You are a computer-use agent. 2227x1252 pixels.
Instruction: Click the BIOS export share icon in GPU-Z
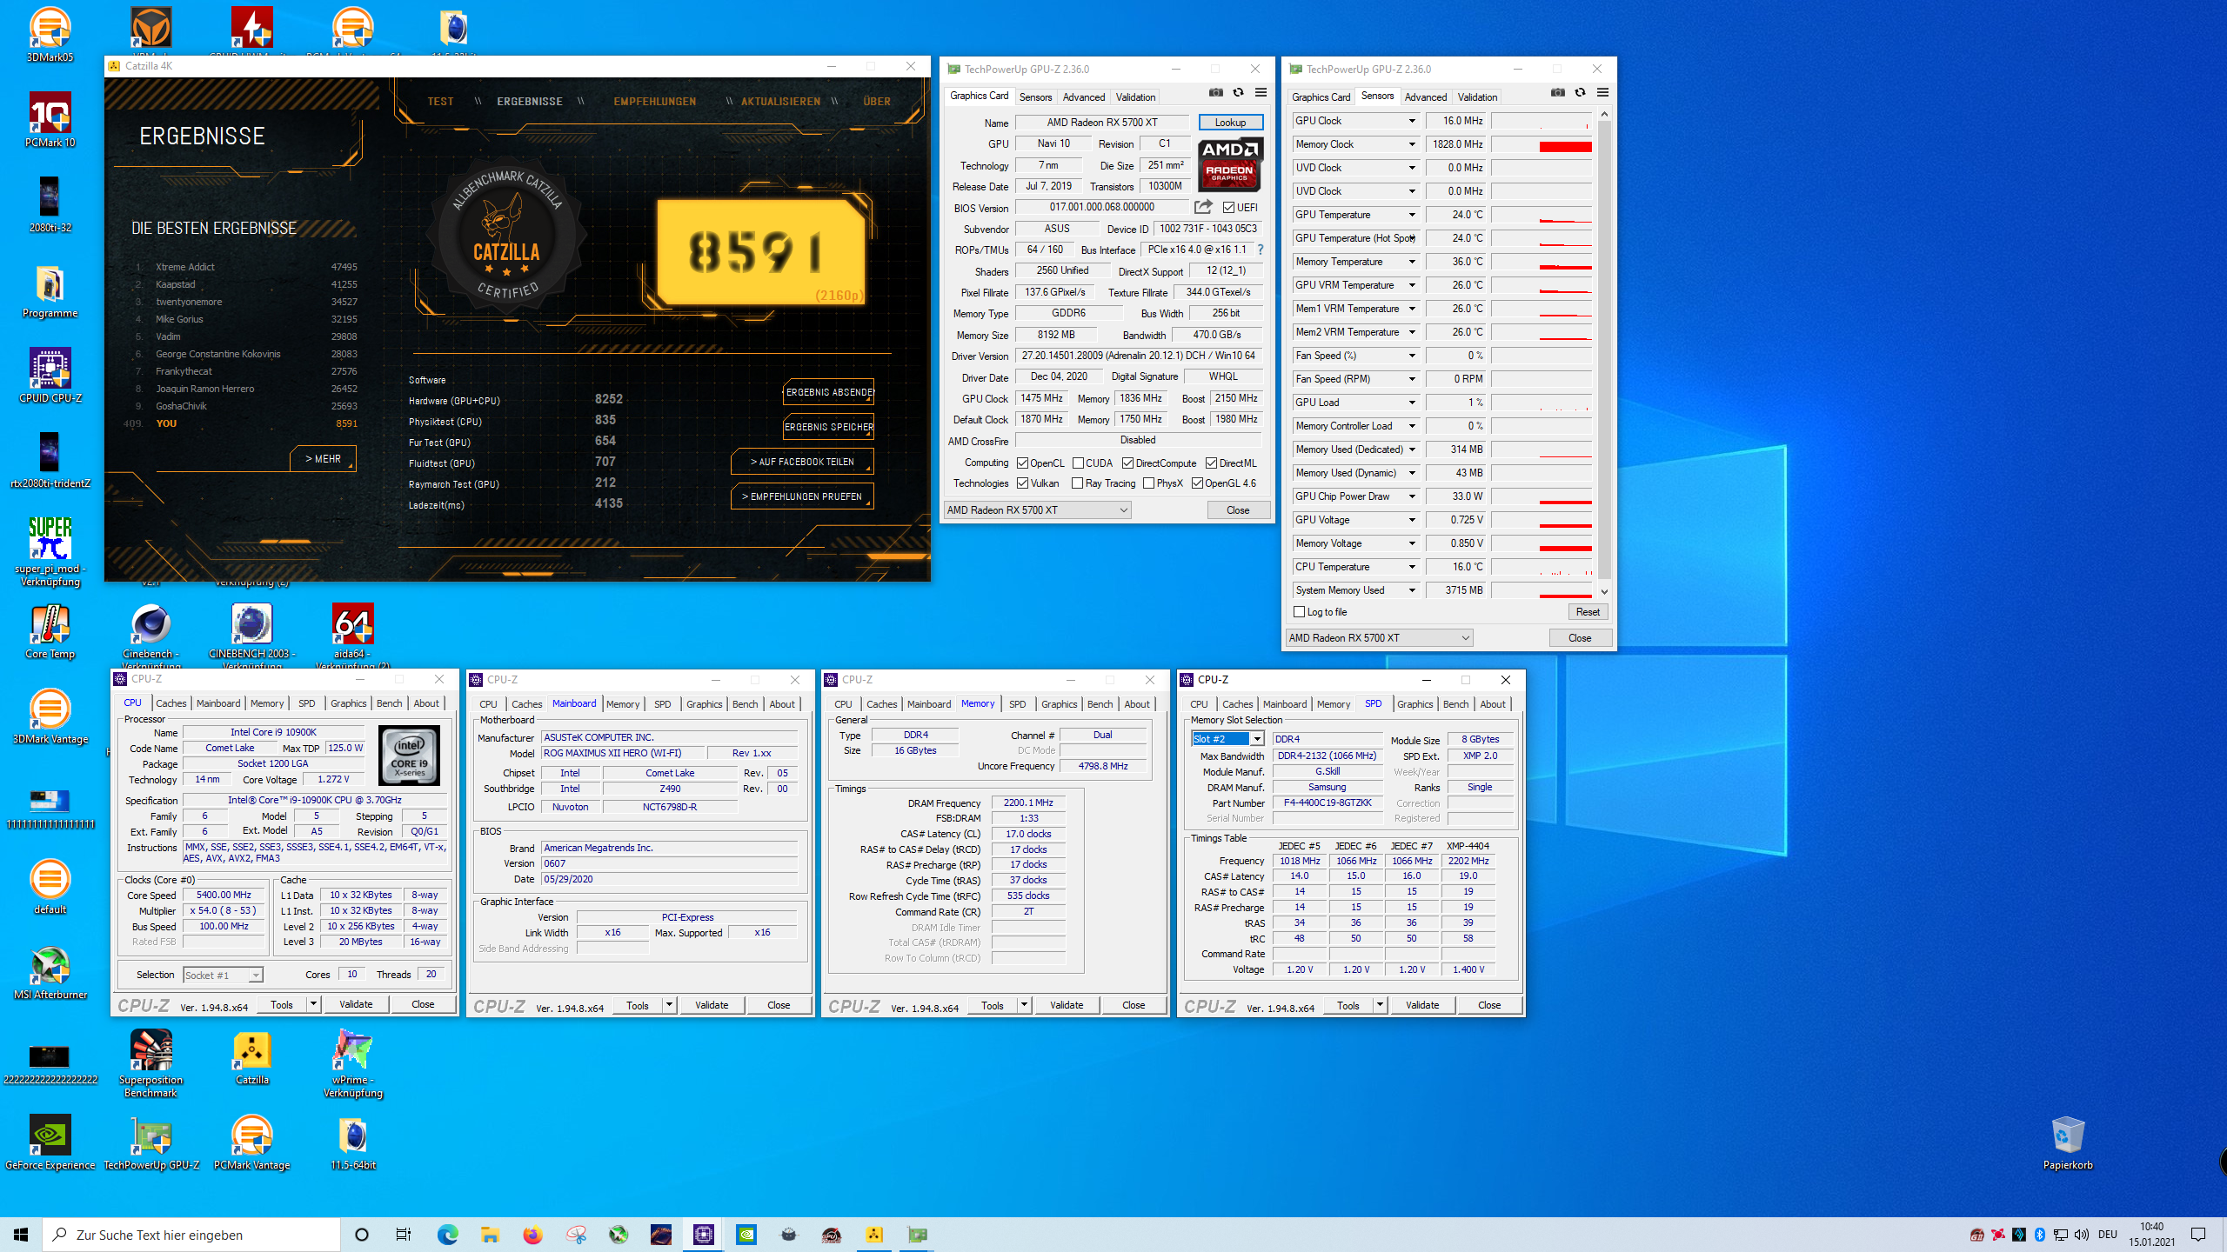click(x=1203, y=207)
